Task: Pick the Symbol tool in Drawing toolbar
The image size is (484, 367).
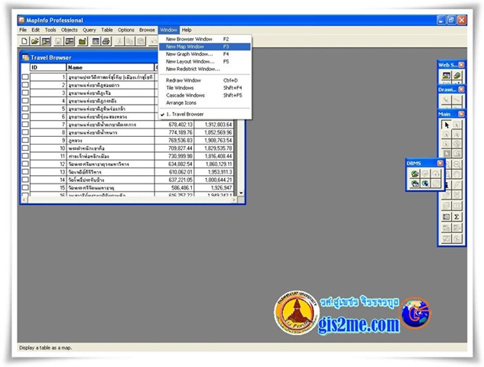Action: tap(446, 99)
